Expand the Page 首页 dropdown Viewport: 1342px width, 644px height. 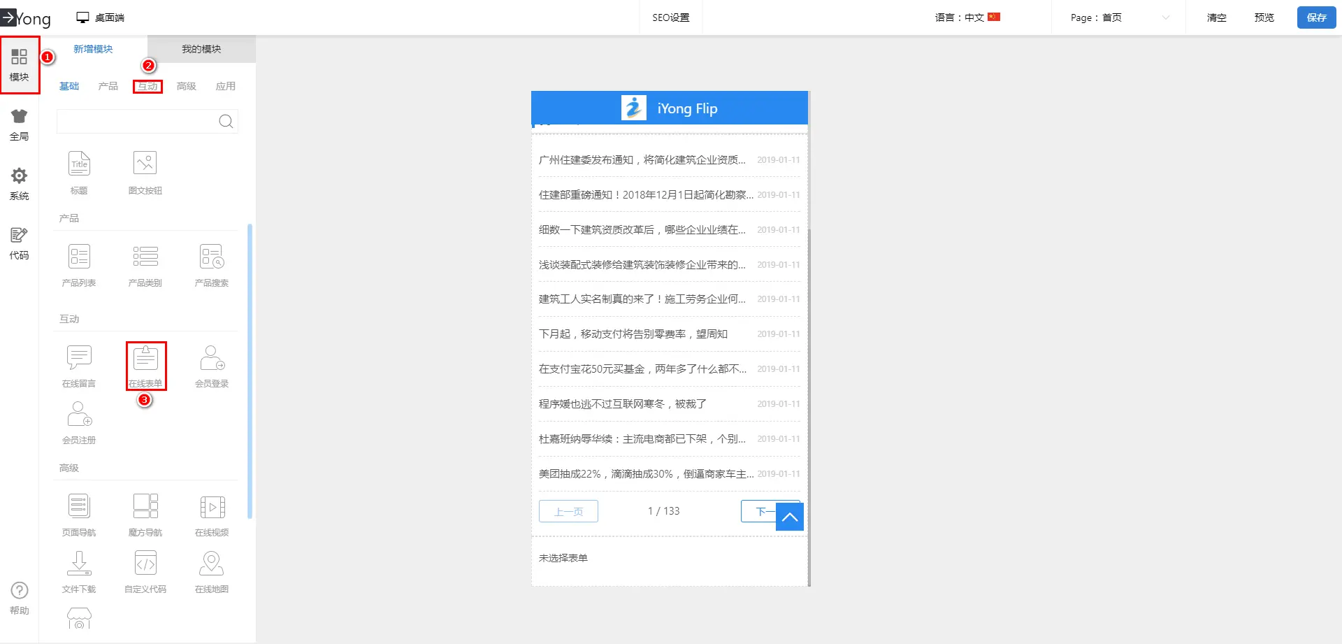coord(1119,17)
